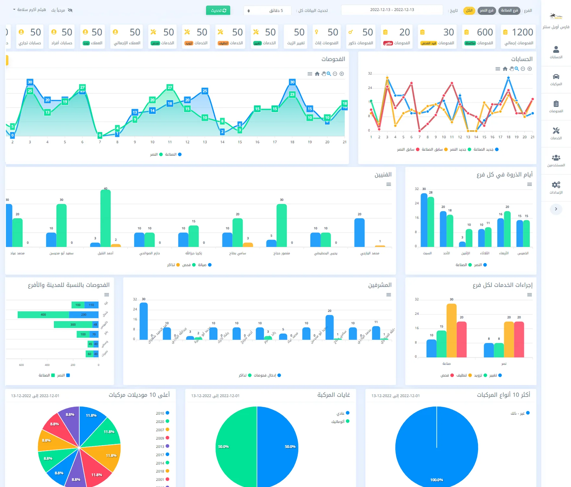This screenshot has height=487, width=571.
Task: Open user menu هيثم أكرم سلامة
Action: point(29,10)
